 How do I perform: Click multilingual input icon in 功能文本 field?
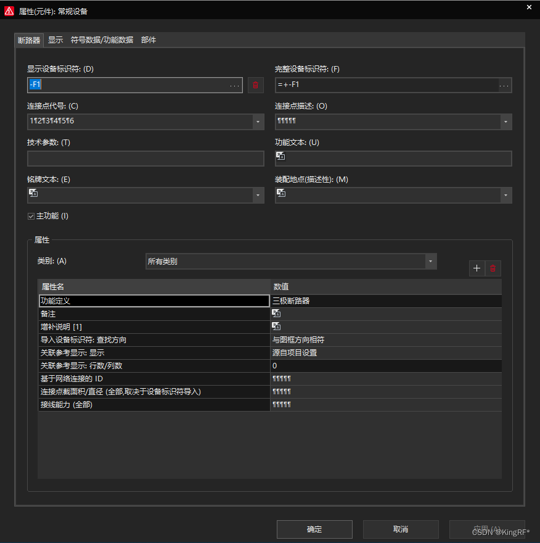click(x=280, y=155)
